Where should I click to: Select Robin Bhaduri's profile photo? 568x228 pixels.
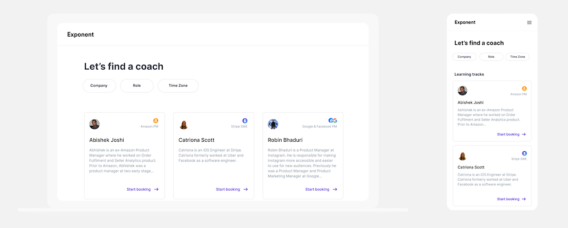coord(273,124)
